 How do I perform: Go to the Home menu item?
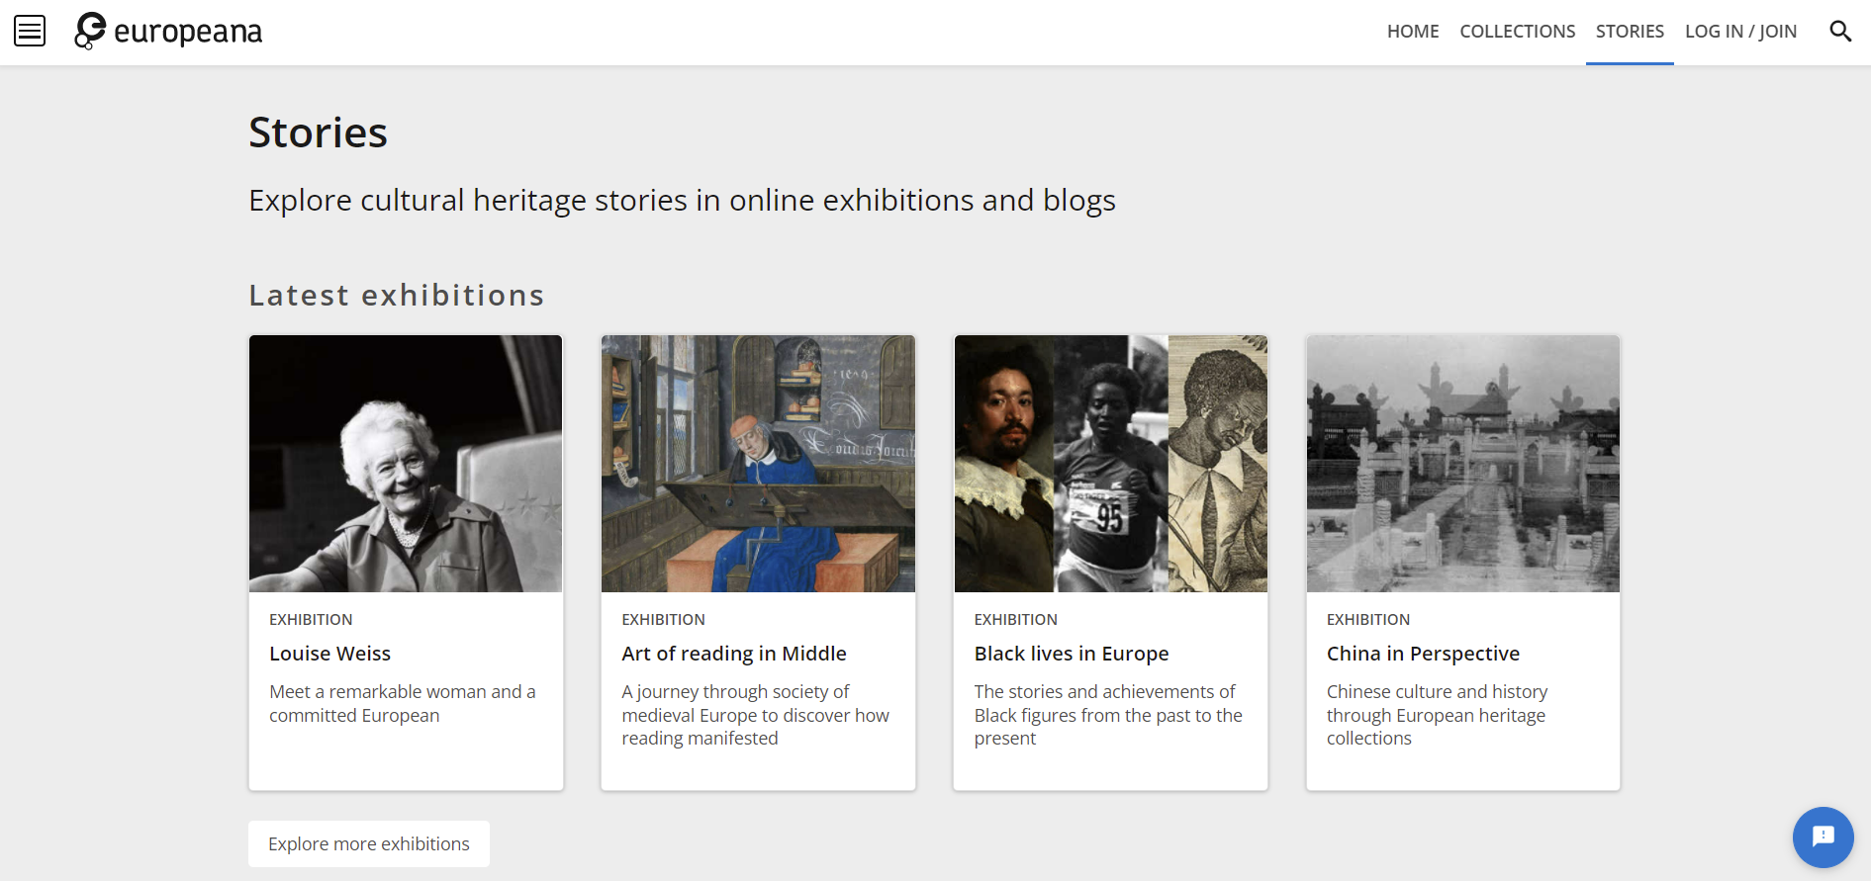1412,32
